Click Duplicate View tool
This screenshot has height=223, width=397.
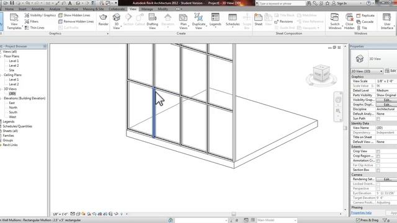click(198, 21)
